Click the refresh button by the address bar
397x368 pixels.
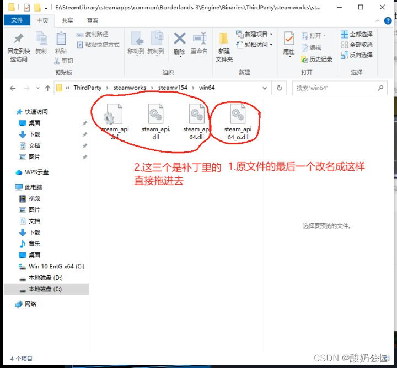pos(279,88)
